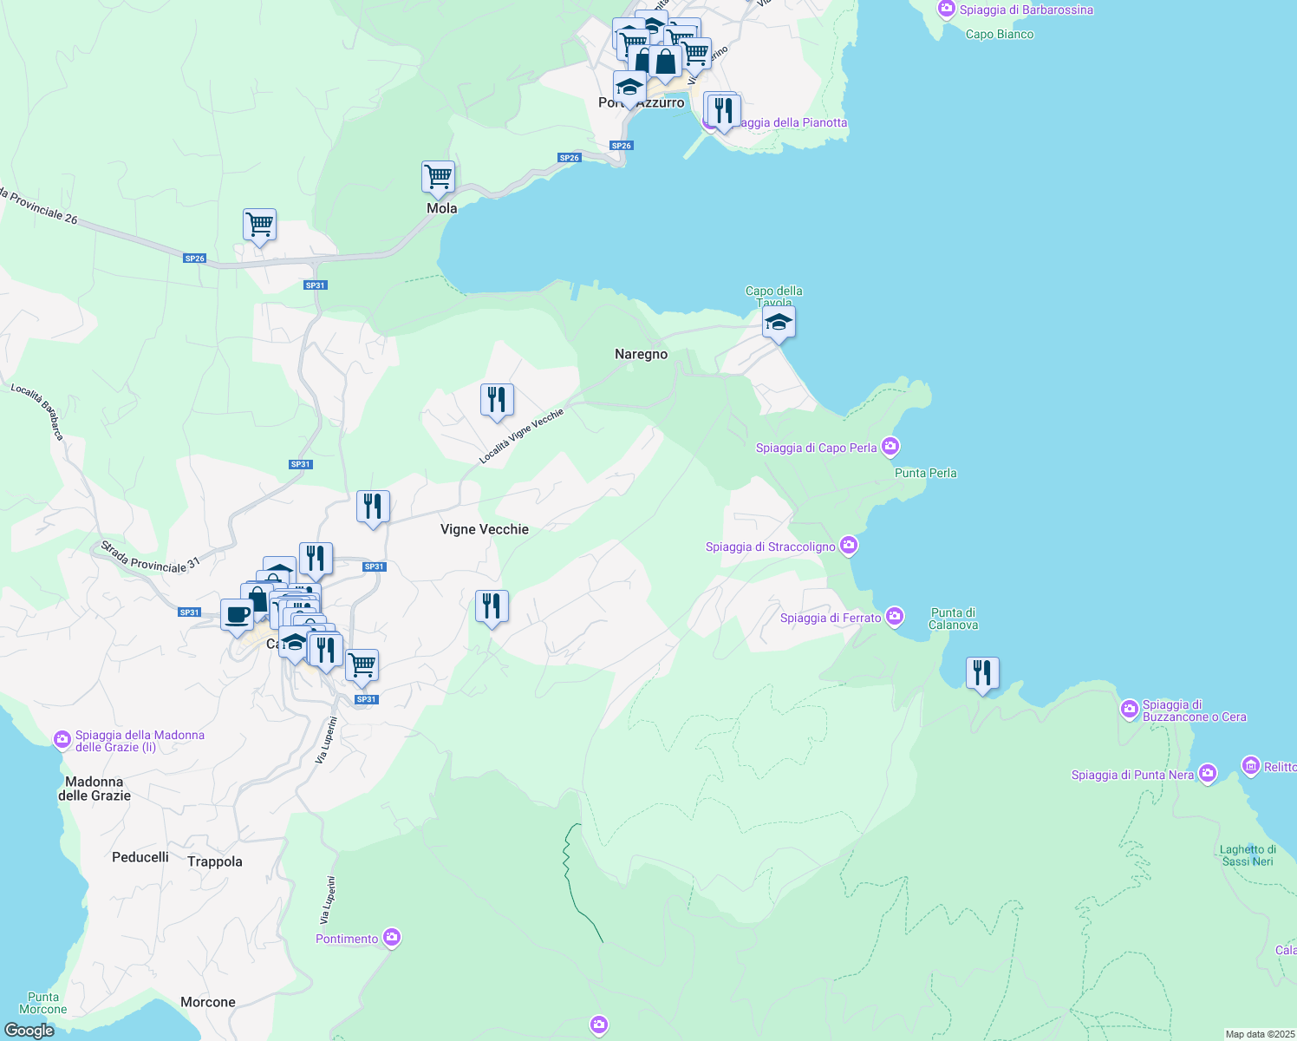Select the Vigne Vecchie place label
The image size is (1297, 1041).
click(x=485, y=529)
